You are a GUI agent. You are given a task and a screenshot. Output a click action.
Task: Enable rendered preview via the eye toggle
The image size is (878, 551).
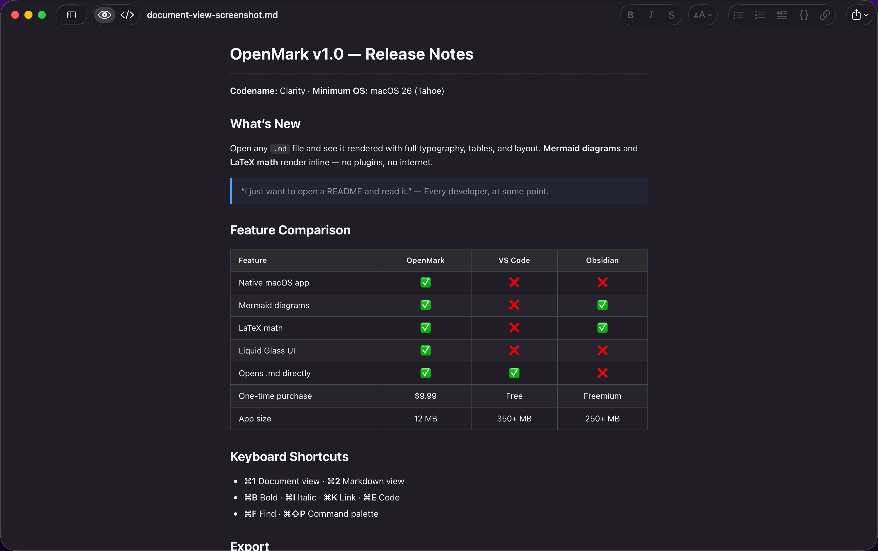[x=104, y=15]
